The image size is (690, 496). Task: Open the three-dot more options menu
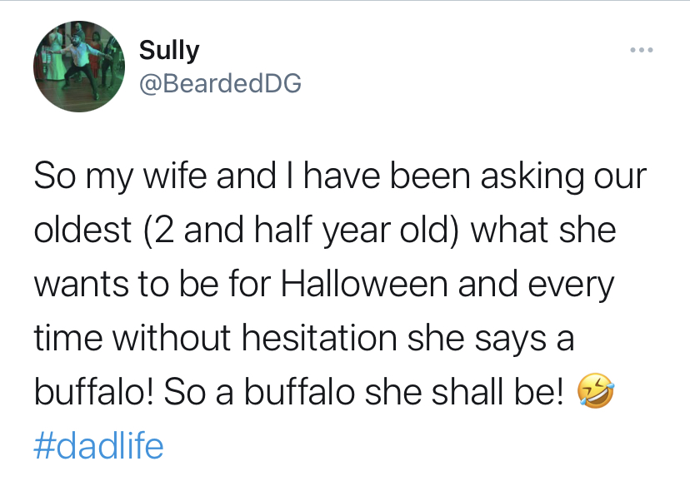point(641,50)
